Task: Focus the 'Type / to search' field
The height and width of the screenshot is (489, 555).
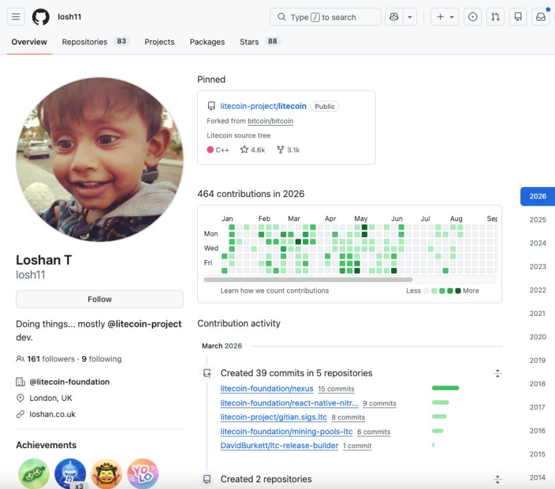Action: point(325,17)
